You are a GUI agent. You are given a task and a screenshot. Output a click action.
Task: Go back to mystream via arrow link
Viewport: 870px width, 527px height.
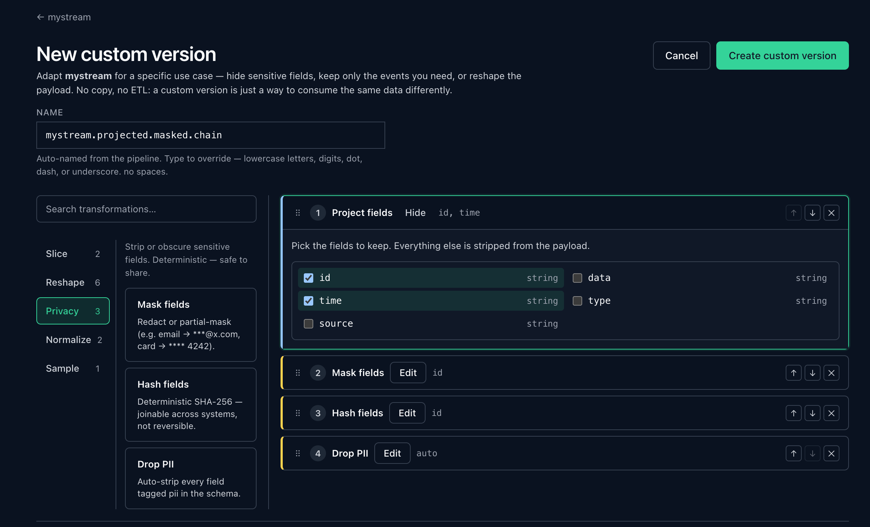tap(64, 17)
